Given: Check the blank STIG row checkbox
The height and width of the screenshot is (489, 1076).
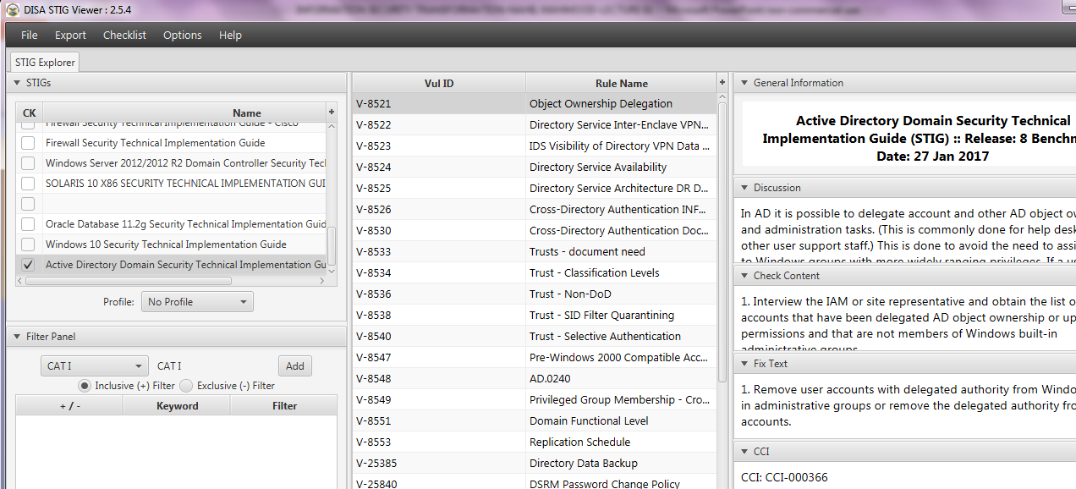Looking at the screenshot, I should tap(28, 204).
